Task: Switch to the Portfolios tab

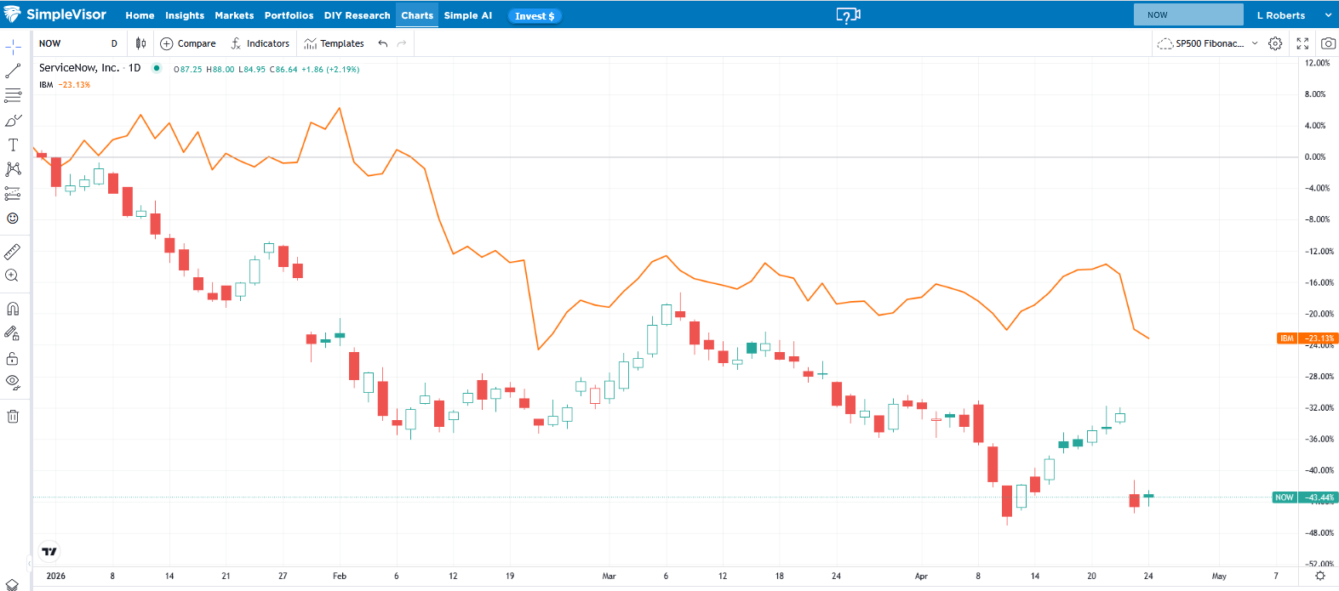Action: click(289, 15)
